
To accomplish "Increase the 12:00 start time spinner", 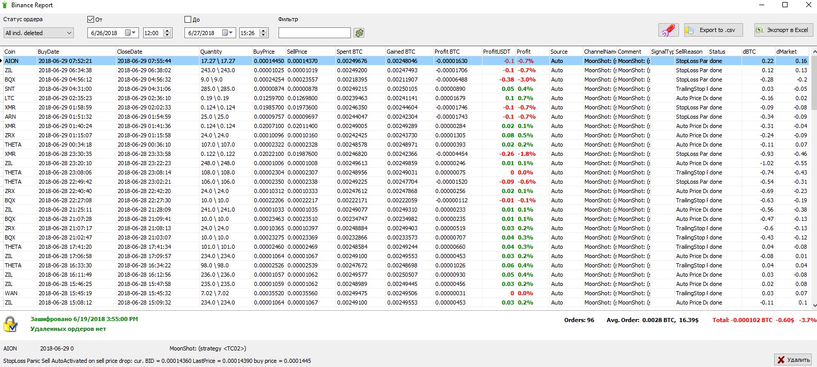I will 167,31.
